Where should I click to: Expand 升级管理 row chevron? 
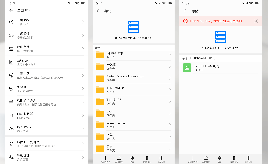tap(83, 157)
